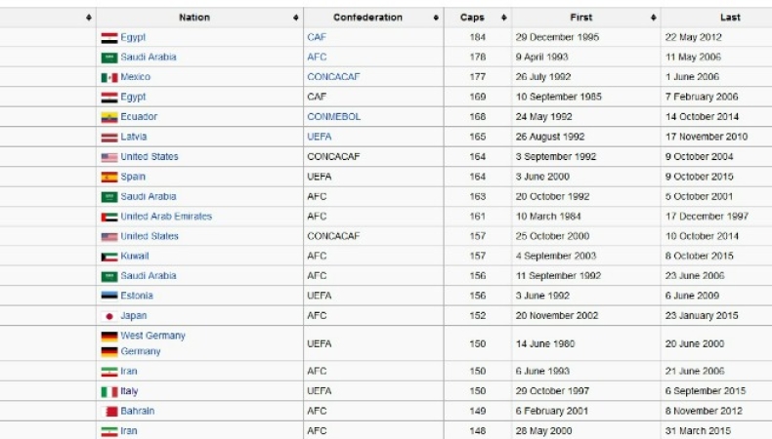The height and width of the screenshot is (439, 772).
Task: Select the caps value 149
Action: click(478, 411)
